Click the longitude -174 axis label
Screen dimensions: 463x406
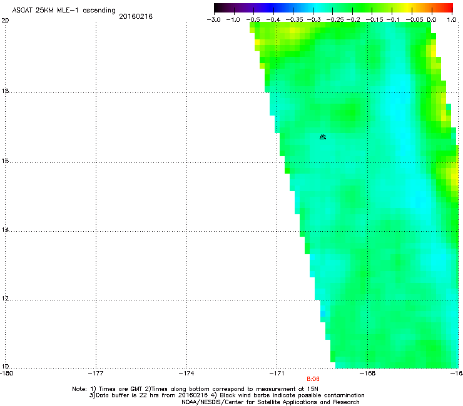pyautogui.click(x=186, y=374)
